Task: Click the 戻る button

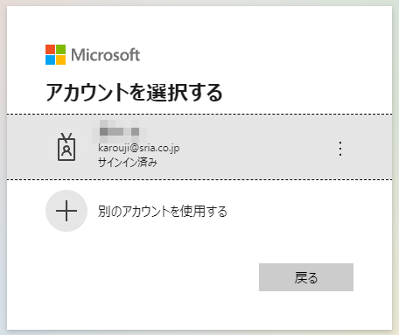Action: point(306,277)
